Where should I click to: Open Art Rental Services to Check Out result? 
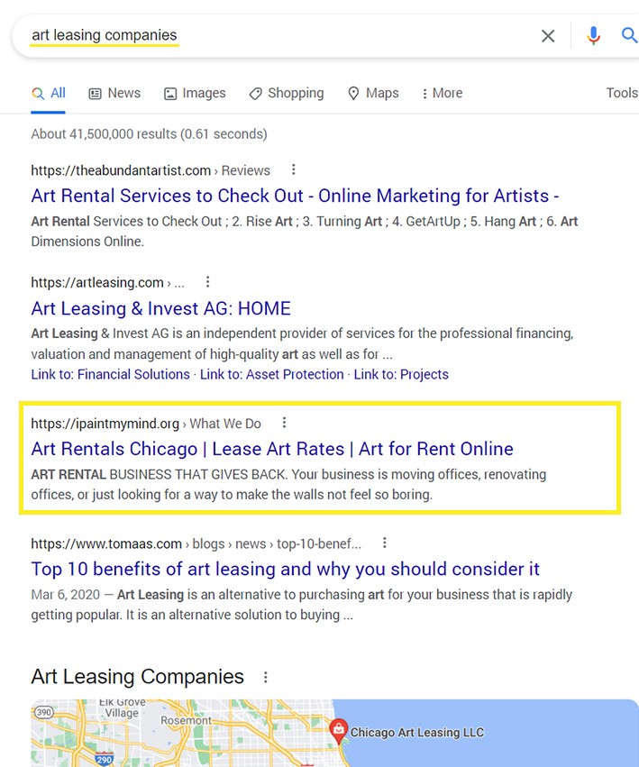pos(295,196)
